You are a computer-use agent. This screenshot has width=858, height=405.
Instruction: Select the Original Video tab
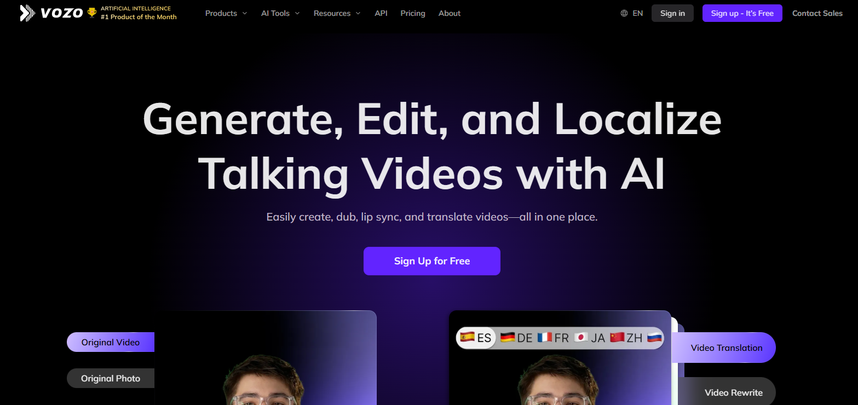coord(111,342)
